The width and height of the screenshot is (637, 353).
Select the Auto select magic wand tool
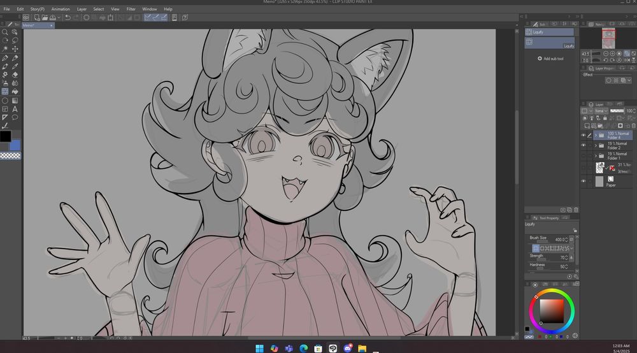click(x=5, y=49)
